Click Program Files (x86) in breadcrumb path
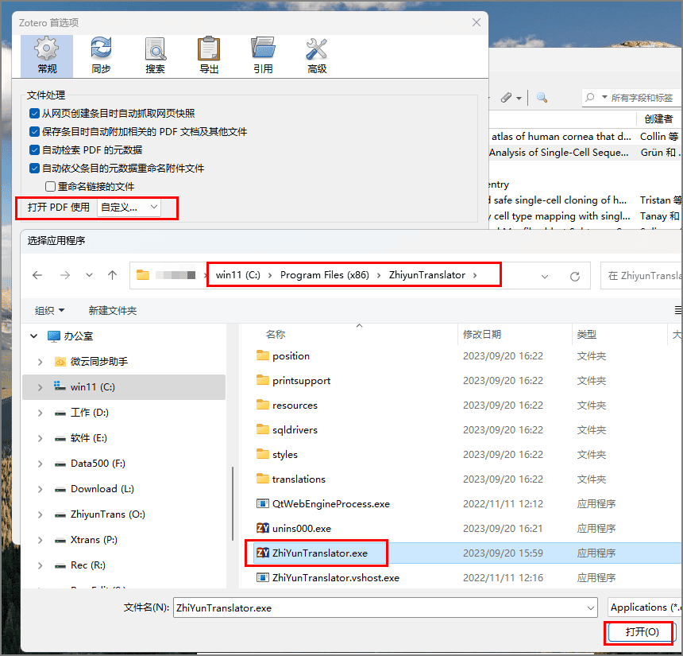The width and height of the screenshot is (683, 656). 325,275
